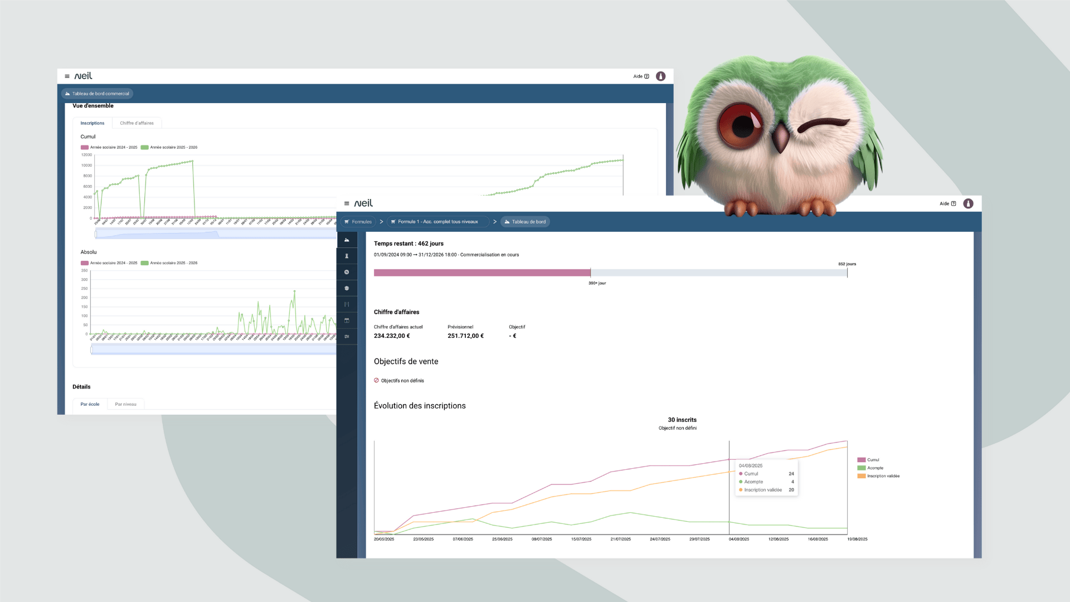Open the hourglass sidebar section
Viewport: 1070px width, 602px height.
[x=347, y=256]
